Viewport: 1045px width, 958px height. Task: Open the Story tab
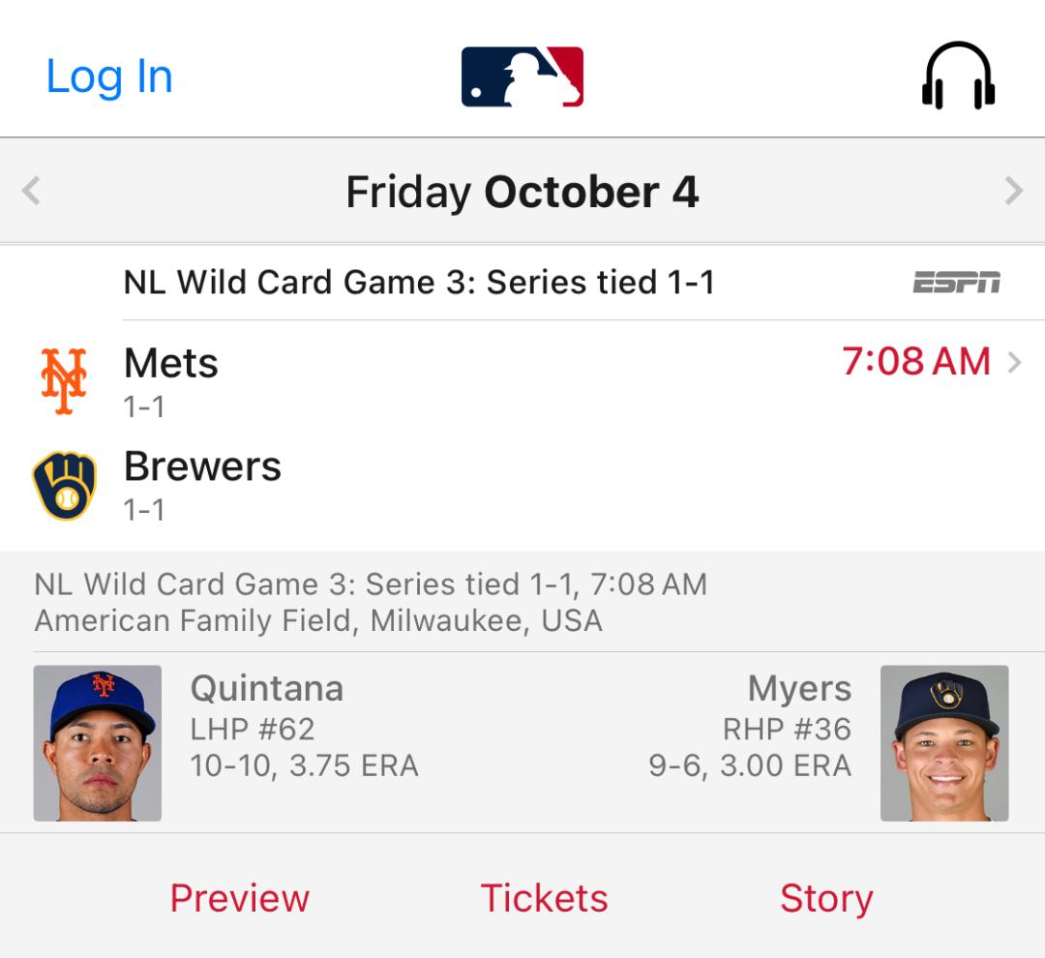point(826,898)
